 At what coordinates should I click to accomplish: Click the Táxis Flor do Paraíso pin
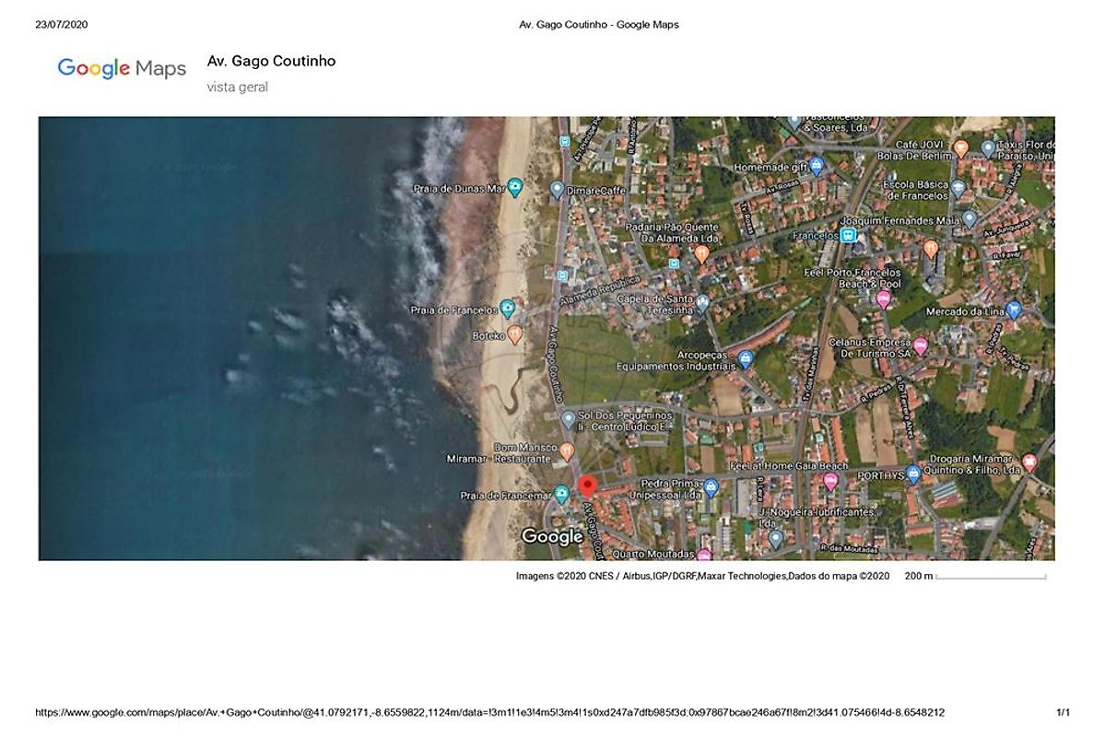(989, 148)
